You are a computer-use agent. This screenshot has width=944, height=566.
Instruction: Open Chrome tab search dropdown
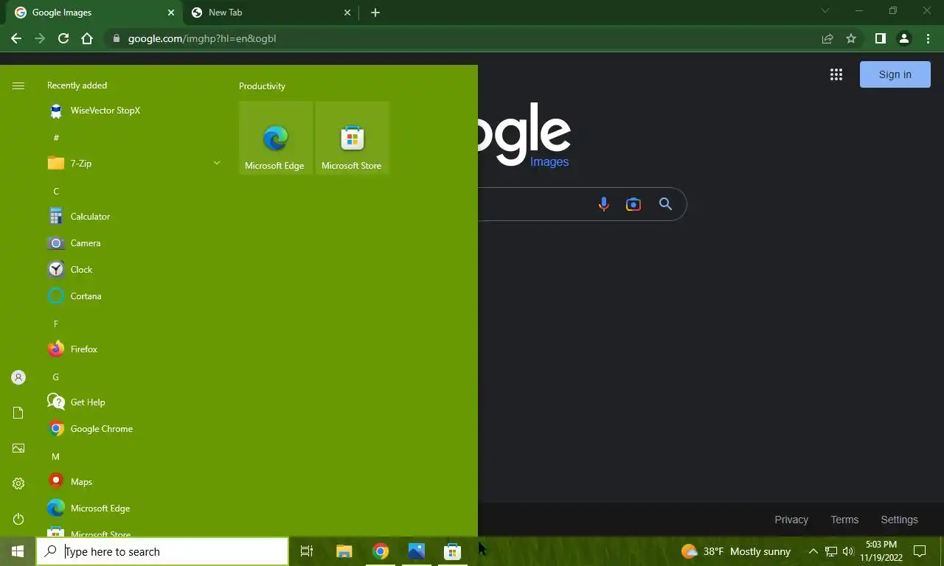tap(825, 11)
